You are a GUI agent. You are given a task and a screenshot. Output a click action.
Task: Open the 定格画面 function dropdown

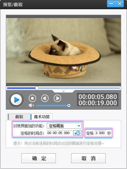64,126
